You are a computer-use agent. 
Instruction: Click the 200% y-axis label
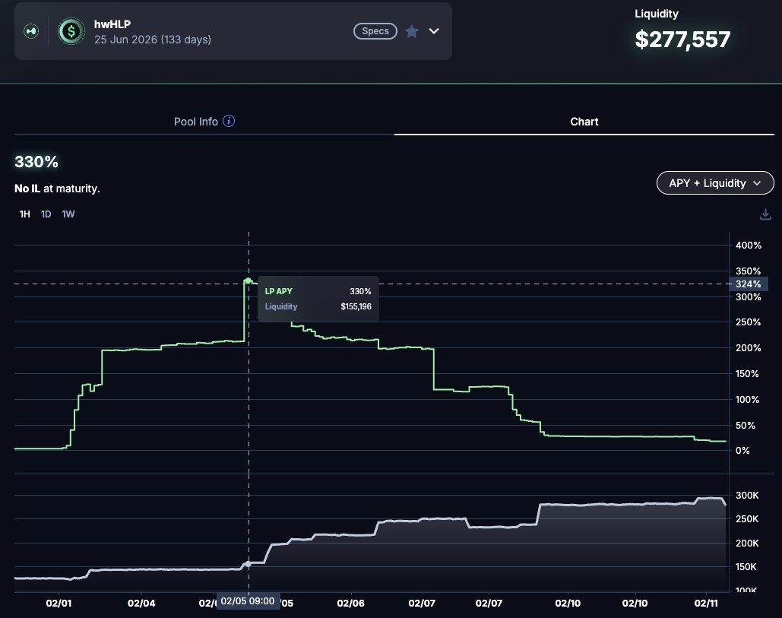(x=748, y=347)
